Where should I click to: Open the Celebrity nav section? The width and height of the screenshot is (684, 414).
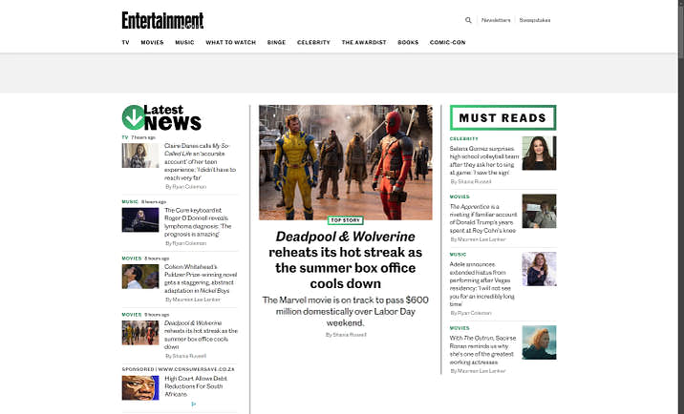click(313, 42)
